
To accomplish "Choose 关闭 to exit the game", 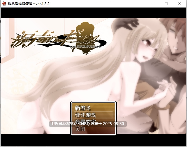I will pos(80,129).
